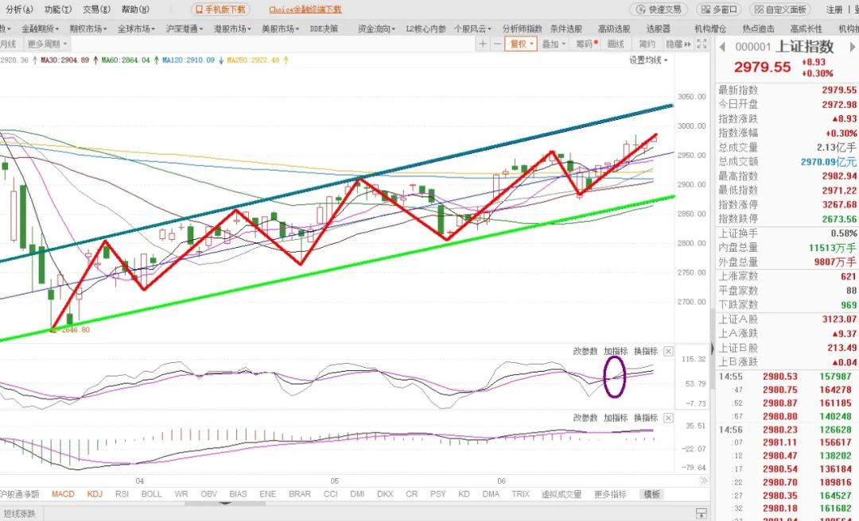Toggle the 简约 simple view
This screenshot has width=859, height=521.
tap(647, 44)
